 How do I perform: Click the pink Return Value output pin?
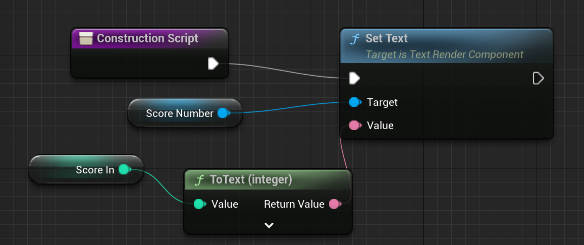(334, 204)
